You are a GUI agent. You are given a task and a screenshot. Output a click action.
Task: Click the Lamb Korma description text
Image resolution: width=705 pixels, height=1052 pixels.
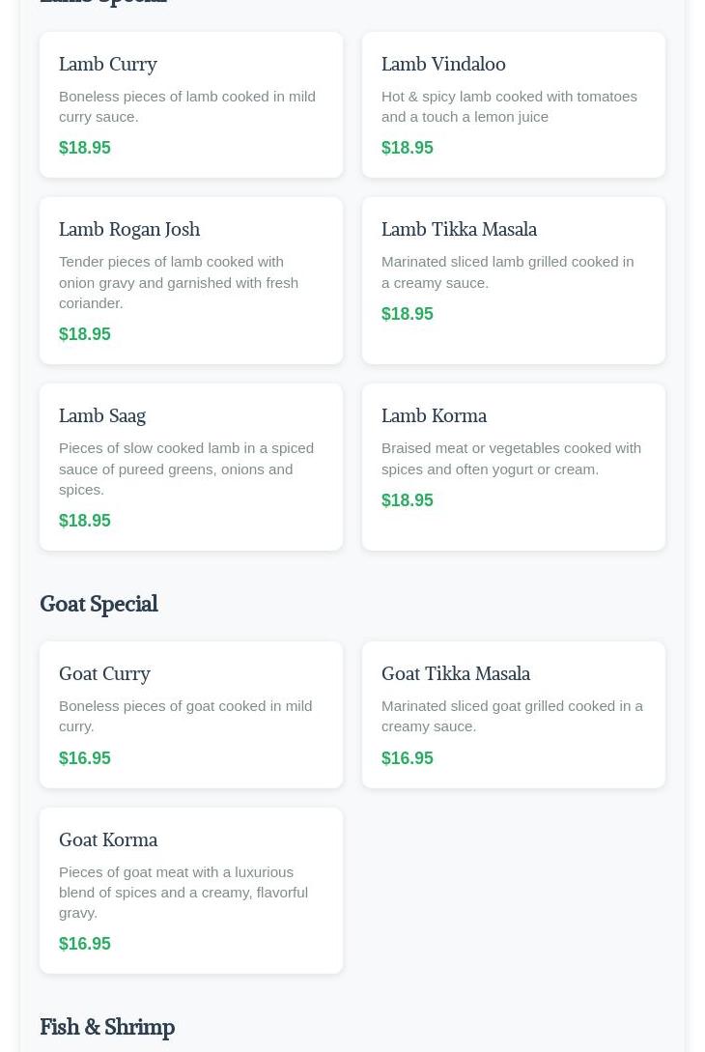pyautogui.click(x=511, y=459)
